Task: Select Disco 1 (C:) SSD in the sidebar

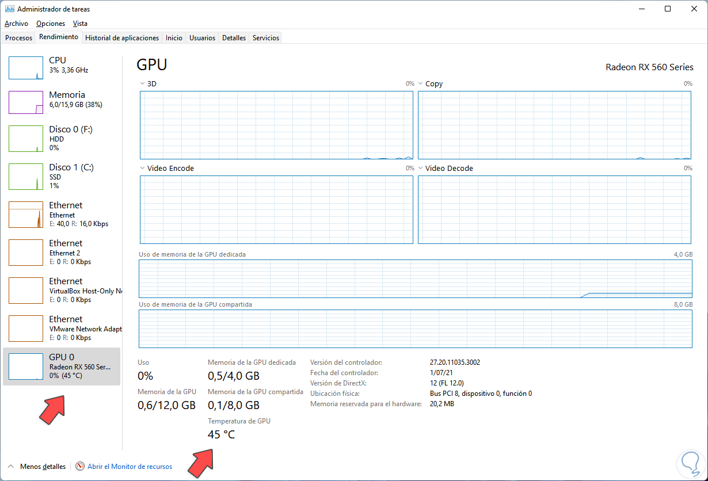Action: [x=62, y=177]
